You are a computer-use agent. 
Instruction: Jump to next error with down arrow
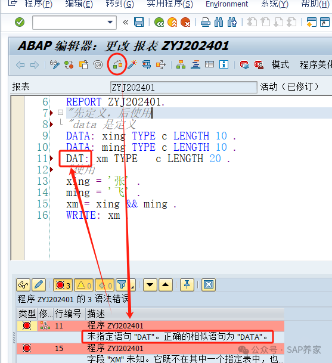click(x=150, y=285)
